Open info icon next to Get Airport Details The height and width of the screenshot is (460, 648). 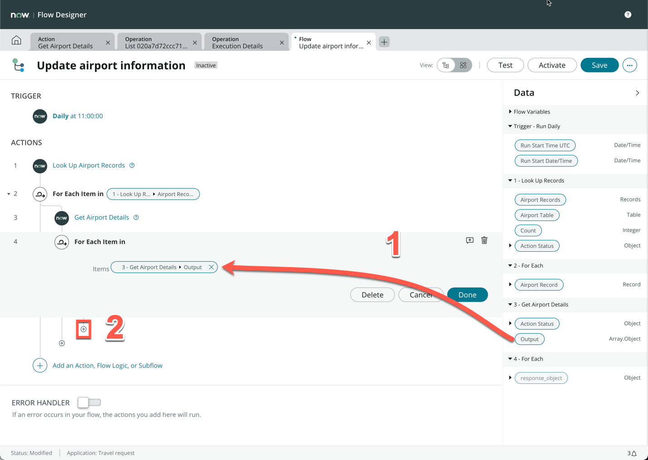pyautogui.click(x=136, y=217)
